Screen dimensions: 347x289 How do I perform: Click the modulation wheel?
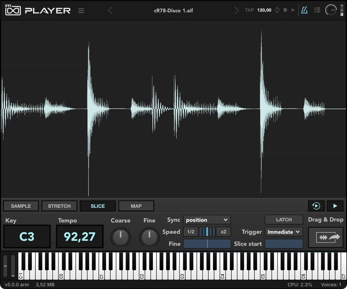point(13,266)
